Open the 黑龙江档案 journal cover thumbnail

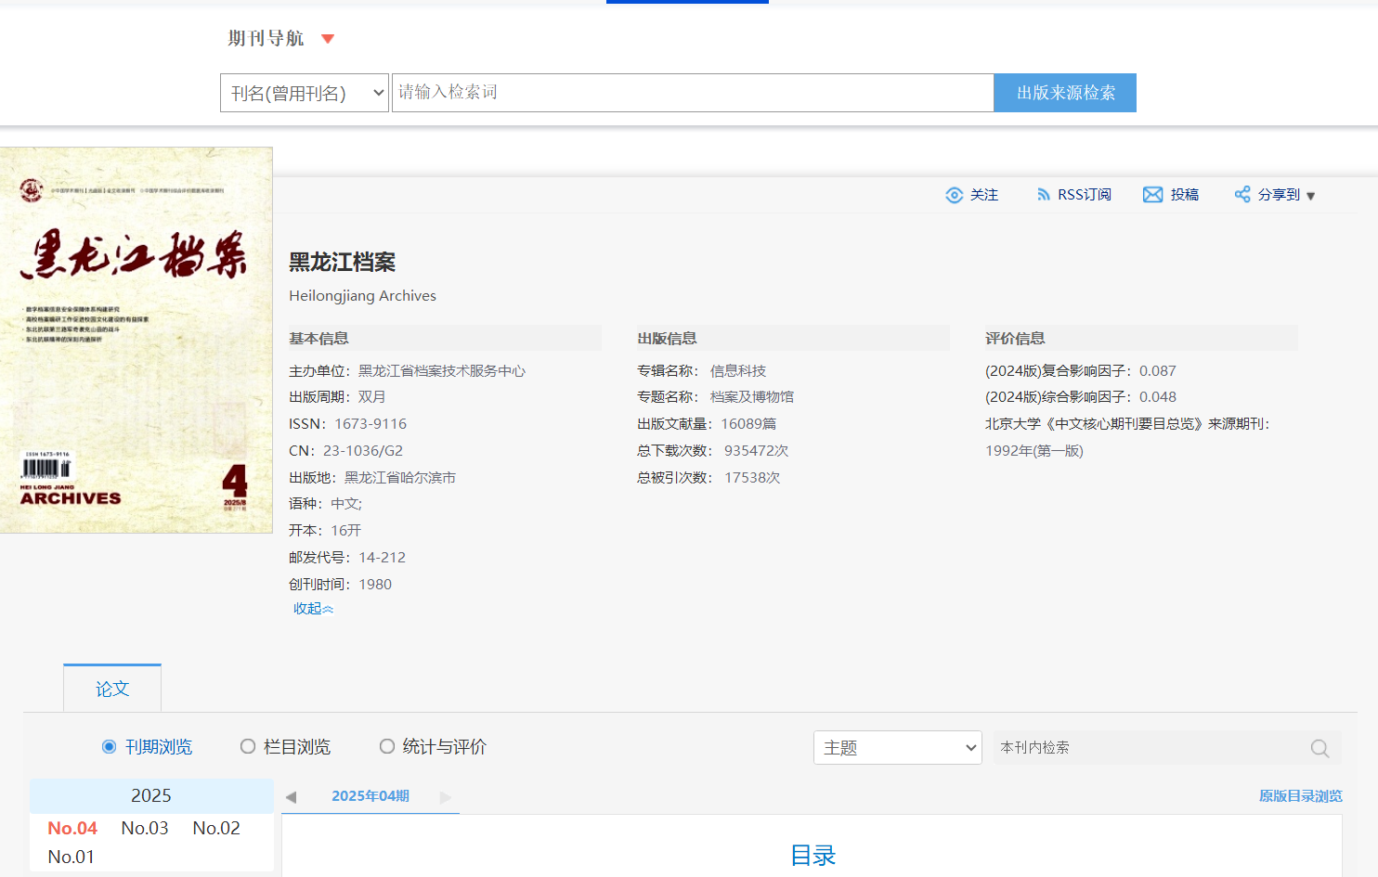tap(136, 340)
